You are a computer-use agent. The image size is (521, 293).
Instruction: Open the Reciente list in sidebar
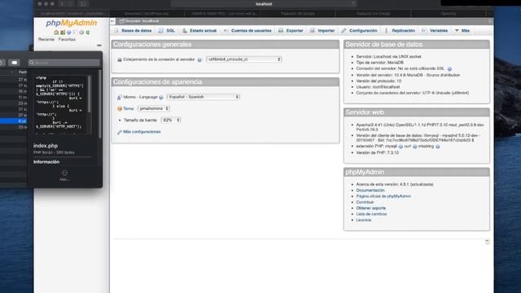(x=46, y=39)
